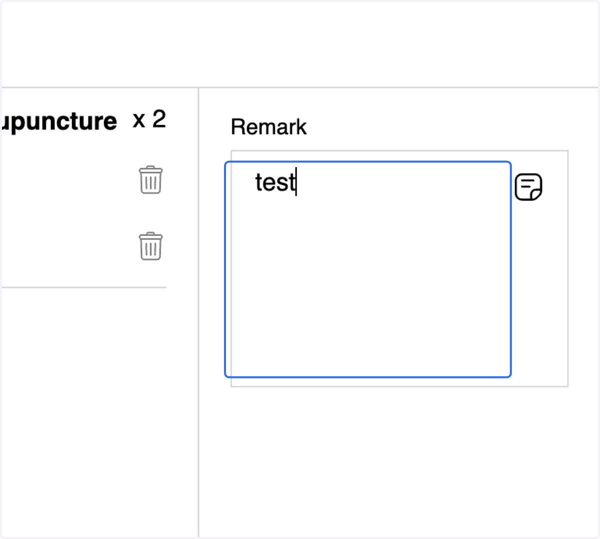Click the vertical divider between the two panels

coord(198,312)
